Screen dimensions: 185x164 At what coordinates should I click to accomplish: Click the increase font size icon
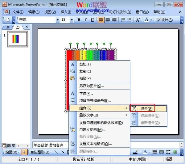pos(138,20)
